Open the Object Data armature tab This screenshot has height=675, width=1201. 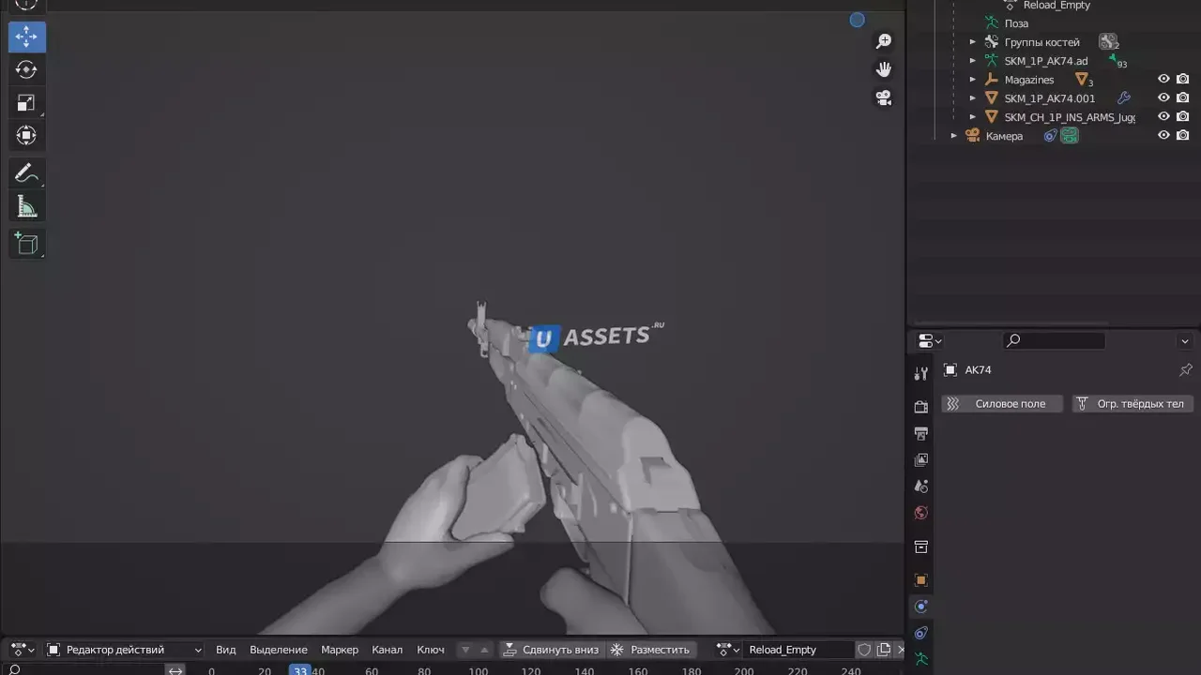pos(921,659)
